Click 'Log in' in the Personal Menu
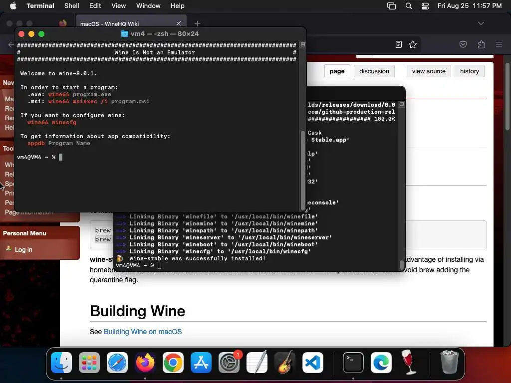 tap(23, 250)
